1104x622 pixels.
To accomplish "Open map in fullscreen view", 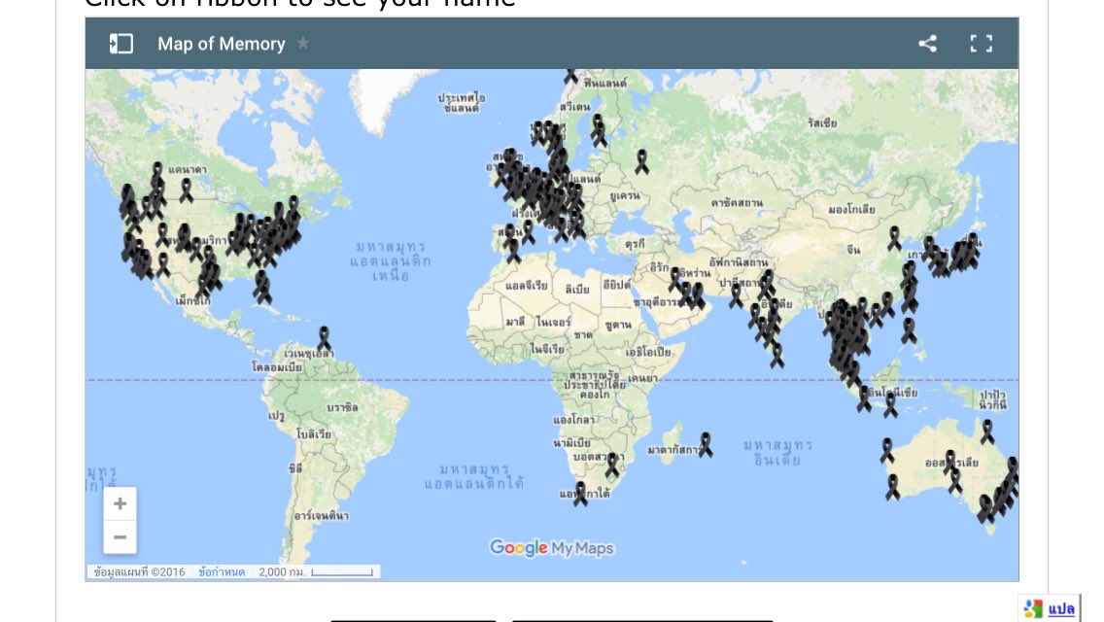I will point(981,44).
